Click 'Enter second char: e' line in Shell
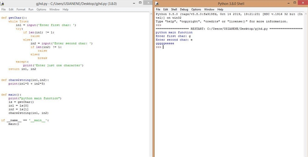 174,40
